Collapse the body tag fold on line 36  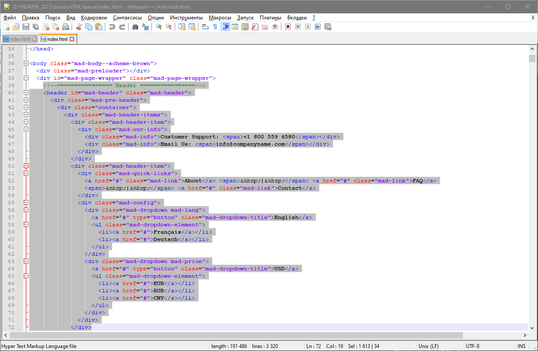click(x=26, y=63)
